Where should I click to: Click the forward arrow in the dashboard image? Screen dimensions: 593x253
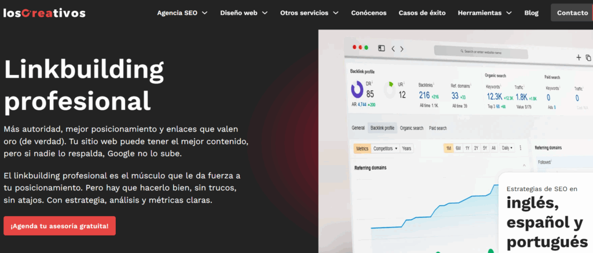click(402, 49)
